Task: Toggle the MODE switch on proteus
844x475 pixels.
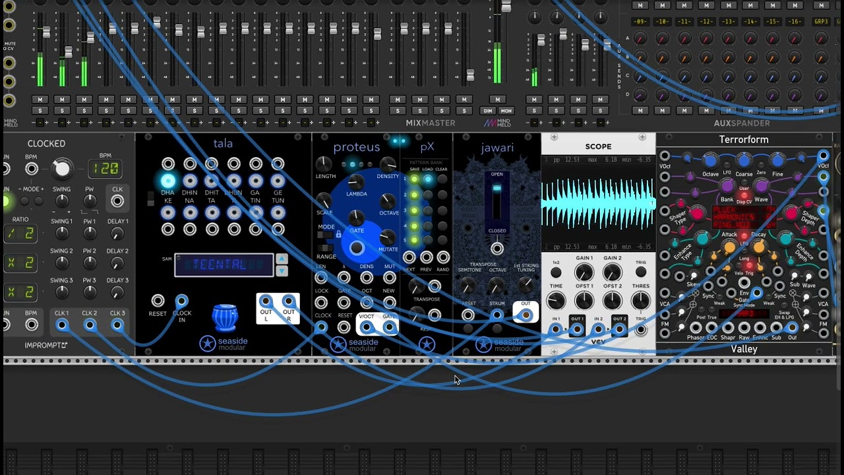Action: (326, 235)
